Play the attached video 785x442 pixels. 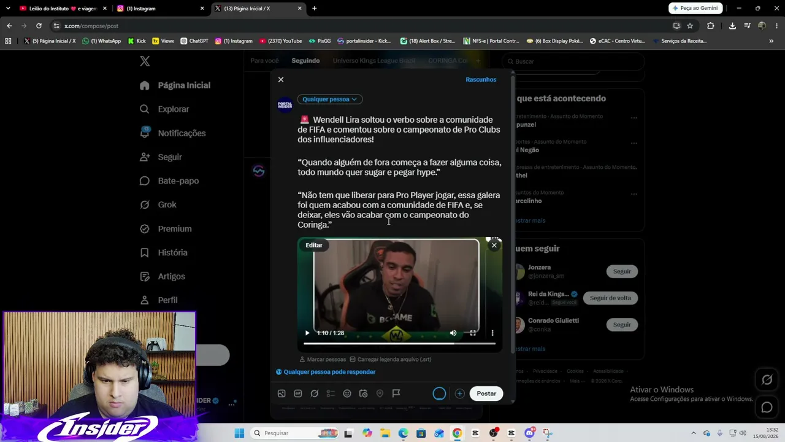(307, 333)
